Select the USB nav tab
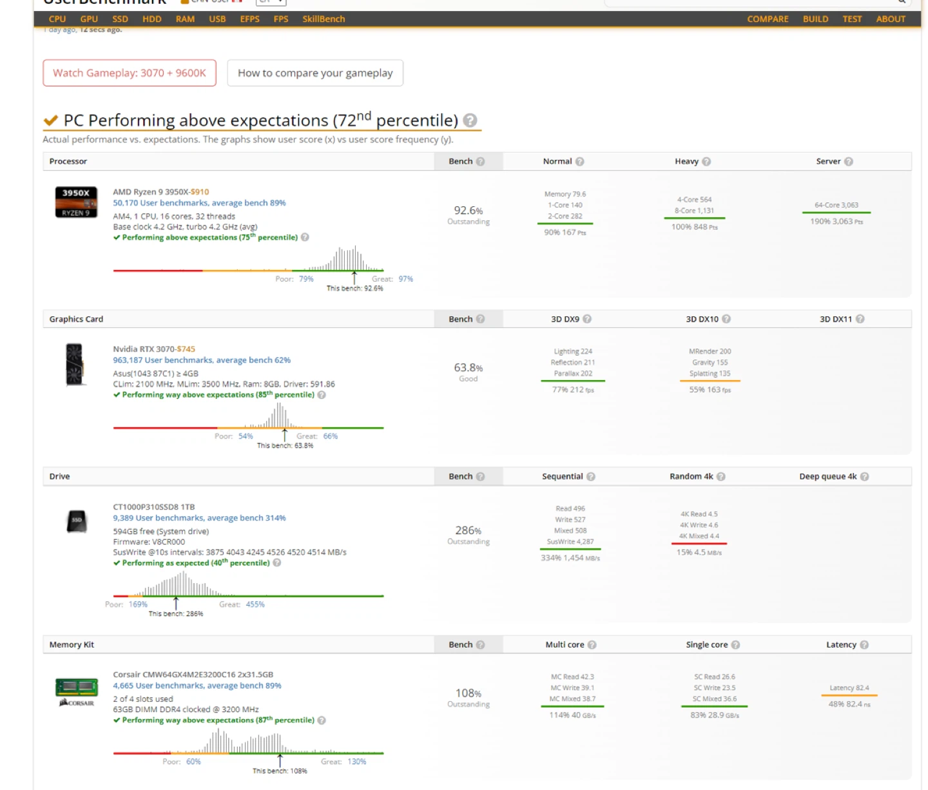 217,19
